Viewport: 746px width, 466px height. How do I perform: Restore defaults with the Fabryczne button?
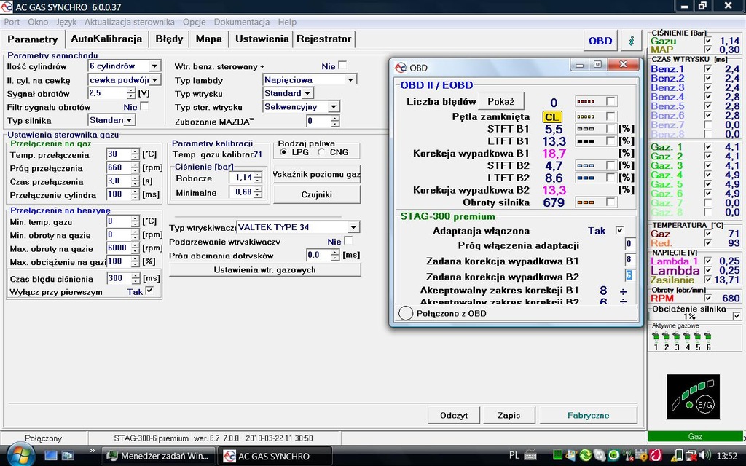(588, 415)
